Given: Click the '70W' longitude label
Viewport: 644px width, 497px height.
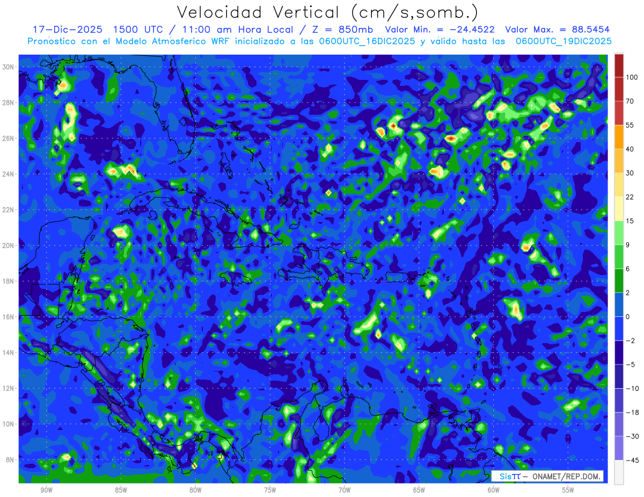Looking at the screenshot, I should tap(345, 490).
